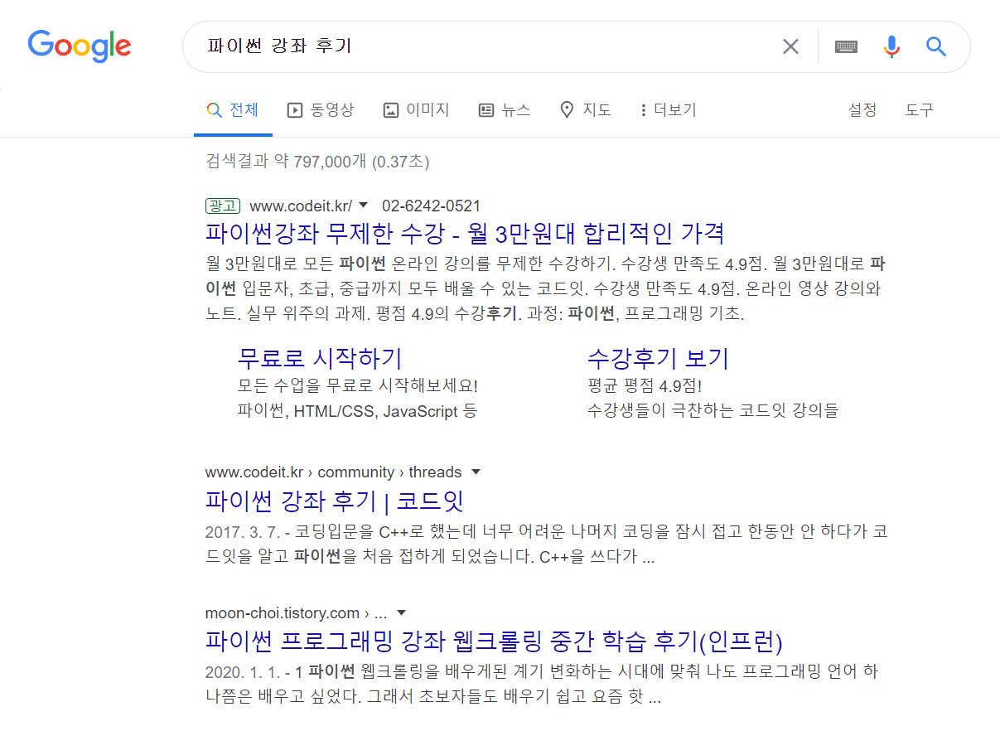Open the result 파이썬 강좌 후기 | 코드잇

point(334,501)
